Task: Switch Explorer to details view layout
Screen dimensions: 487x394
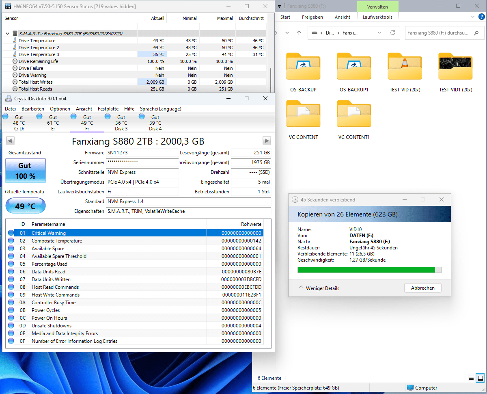Action: coord(471,378)
